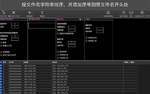Click the 导入文件 import files icon

4,13
